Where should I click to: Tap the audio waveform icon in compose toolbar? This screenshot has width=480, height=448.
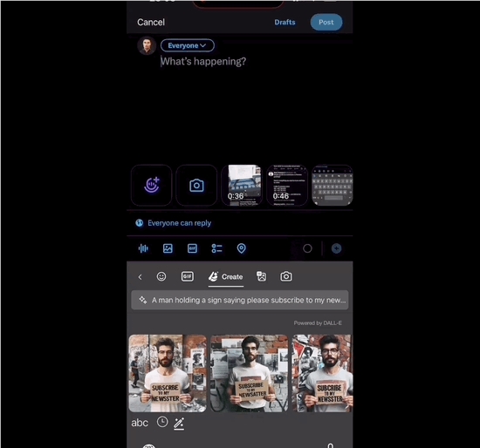pyautogui.click(x=143, y=248)
